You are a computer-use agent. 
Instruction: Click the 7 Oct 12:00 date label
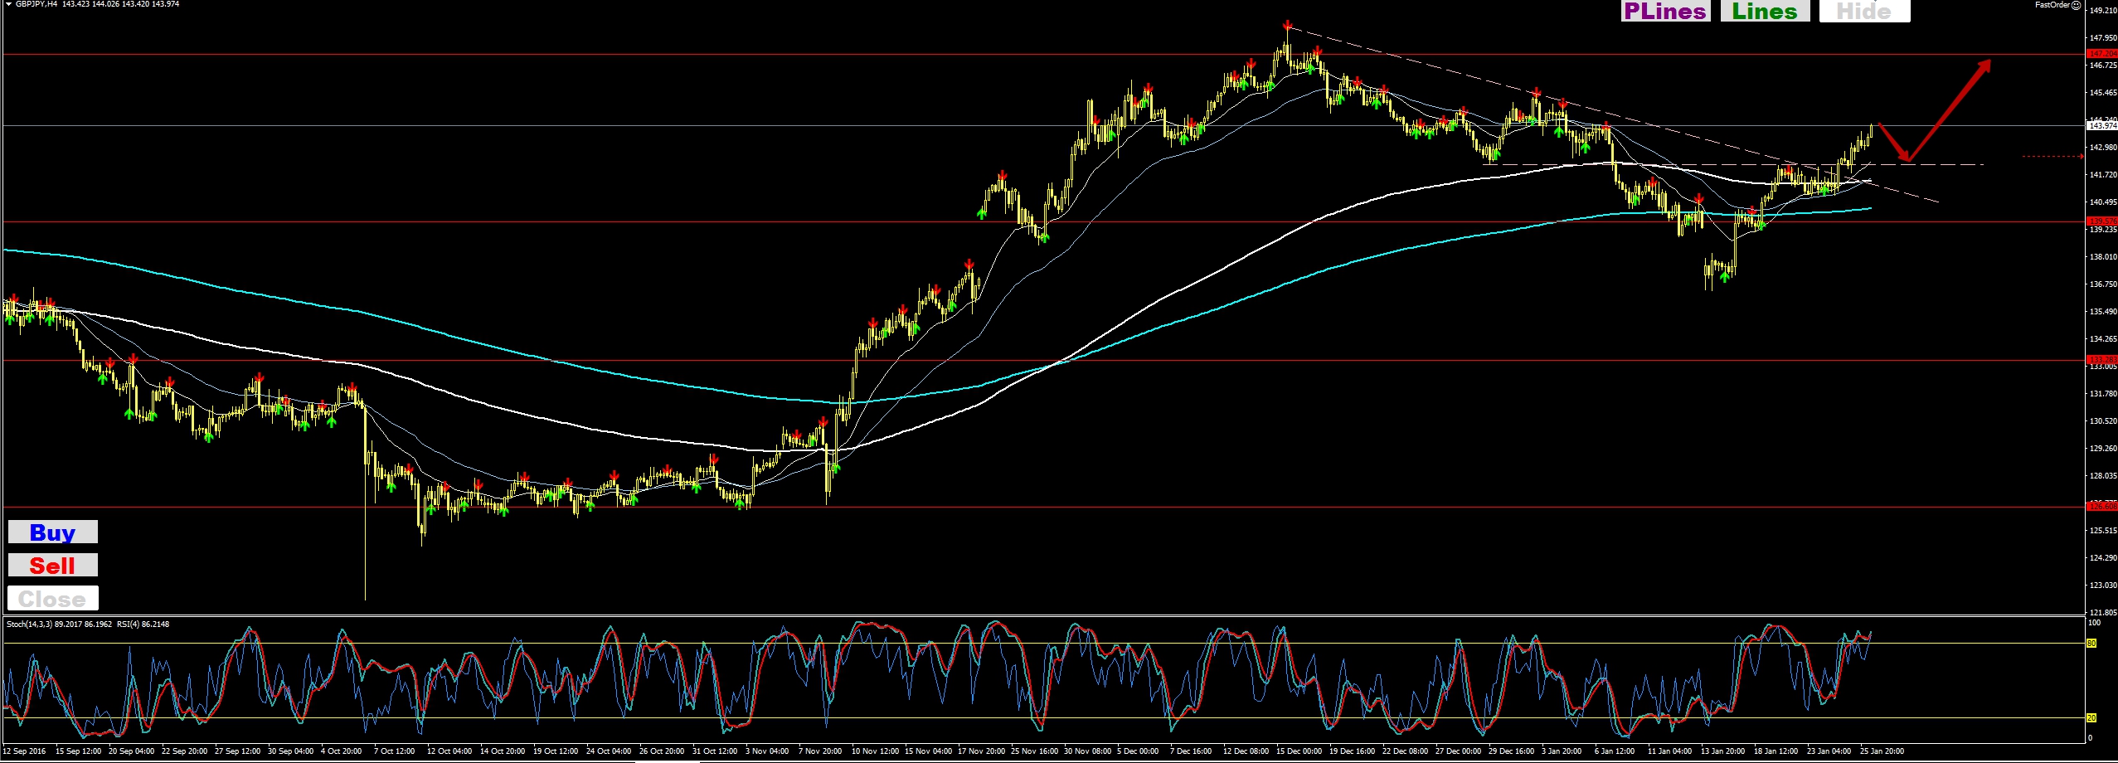pos(395,751)
